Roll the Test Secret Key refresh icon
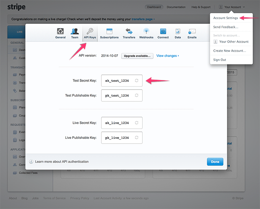 [137, 80]
